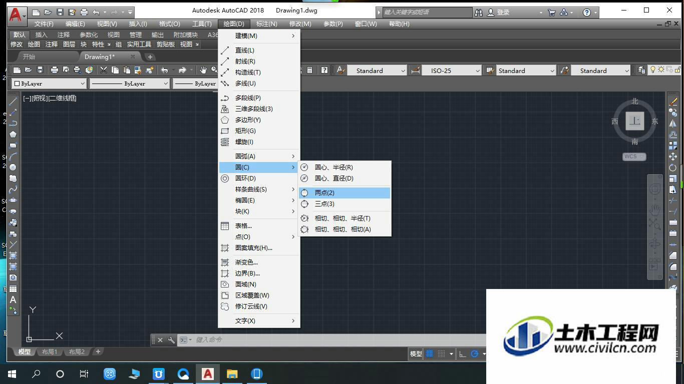Click the Save icon in quick access toolbar

coord(60,12)
